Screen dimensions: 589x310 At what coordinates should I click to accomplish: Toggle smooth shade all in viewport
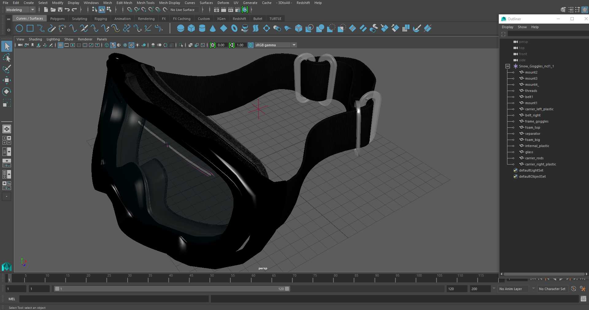pos(113,45)
